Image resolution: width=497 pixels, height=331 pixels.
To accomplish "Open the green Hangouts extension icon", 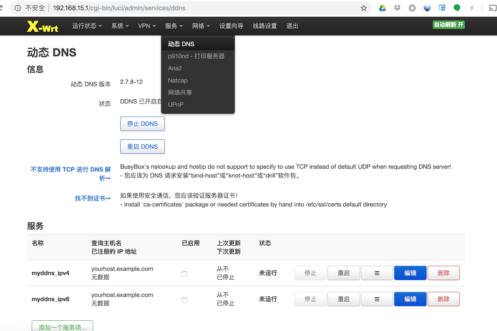I will coord(456,8).
